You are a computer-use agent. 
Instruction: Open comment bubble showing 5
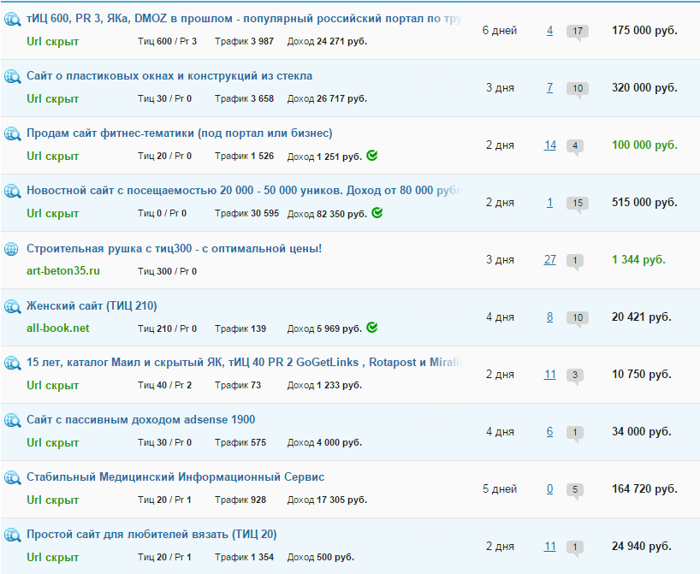pyautogui.click(x=575, y=490)
